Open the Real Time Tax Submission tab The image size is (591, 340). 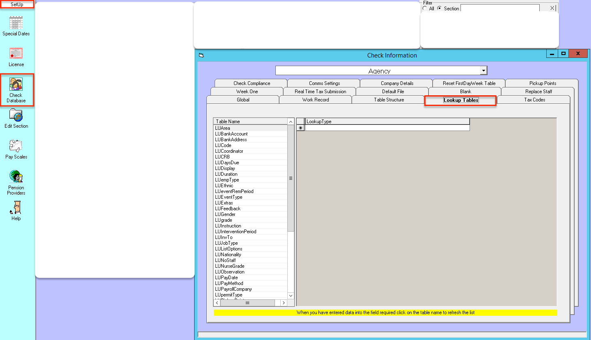pos(320,92)
